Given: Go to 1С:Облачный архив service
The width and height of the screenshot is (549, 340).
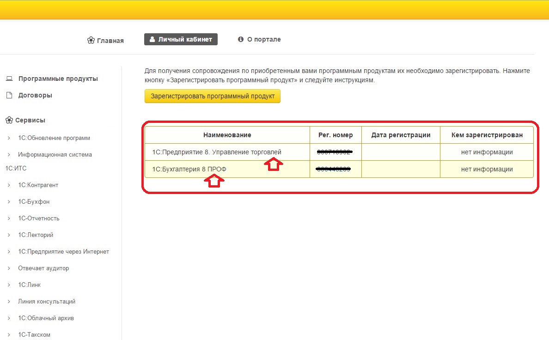Looking at the screenshot, I should tap(46, 318).
